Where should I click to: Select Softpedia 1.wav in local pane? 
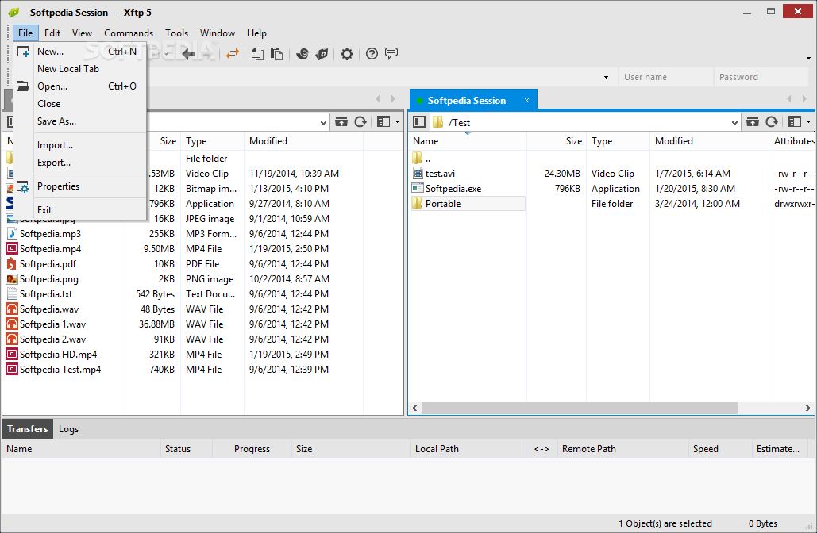point(52,324)
